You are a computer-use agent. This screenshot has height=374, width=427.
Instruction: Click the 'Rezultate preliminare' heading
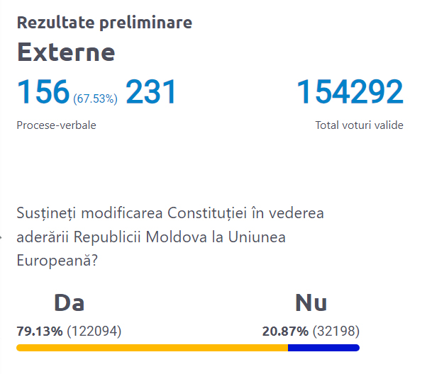click(x=104, y=23)
